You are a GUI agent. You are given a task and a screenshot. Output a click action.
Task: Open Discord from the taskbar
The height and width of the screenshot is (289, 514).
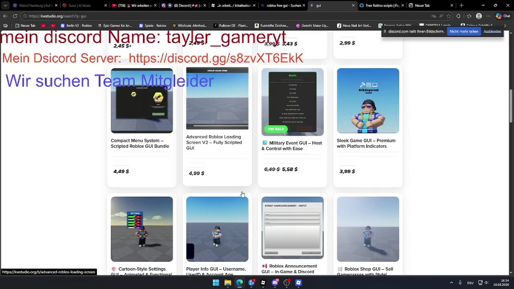coord(275,283)
